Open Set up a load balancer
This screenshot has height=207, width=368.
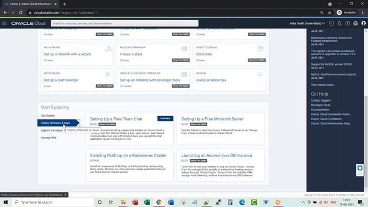[x=62, y=80]
